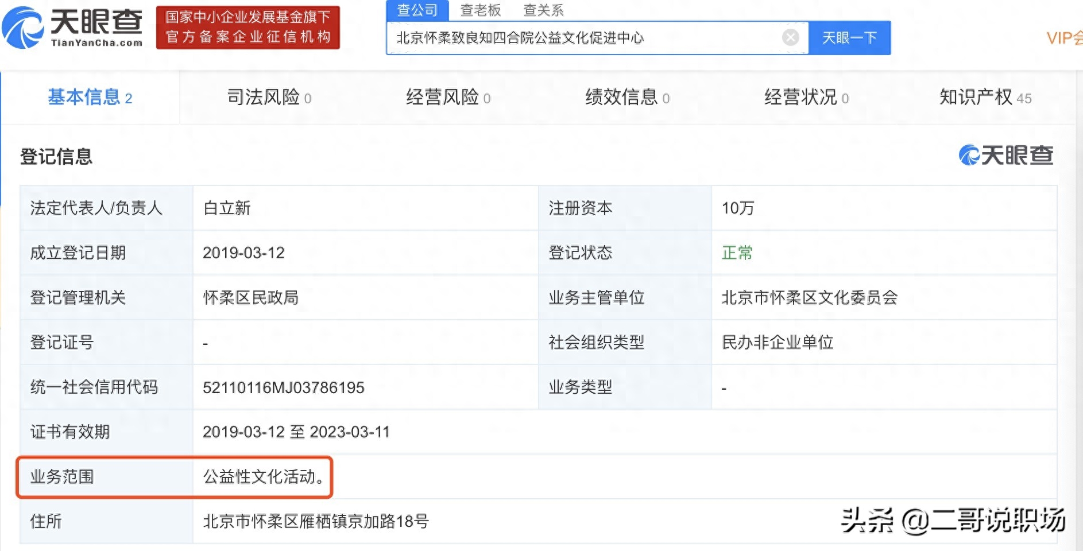Click the red 官方备案企业征信机构 banner
This screenshot has width=1083, height=551.
coord(248,28)
